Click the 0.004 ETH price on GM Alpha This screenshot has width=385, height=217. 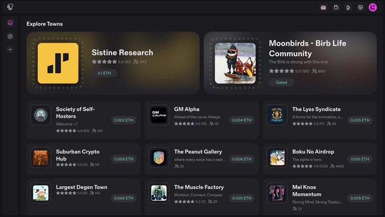[x=242, y=120]
